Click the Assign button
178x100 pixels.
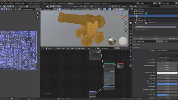click(140, 39)
